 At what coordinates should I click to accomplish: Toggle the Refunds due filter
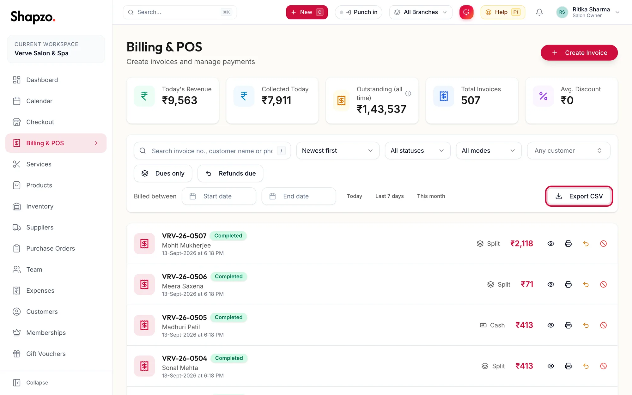230,173
